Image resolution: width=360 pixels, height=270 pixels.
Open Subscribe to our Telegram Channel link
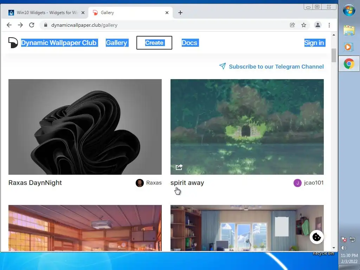pos(276,66)
